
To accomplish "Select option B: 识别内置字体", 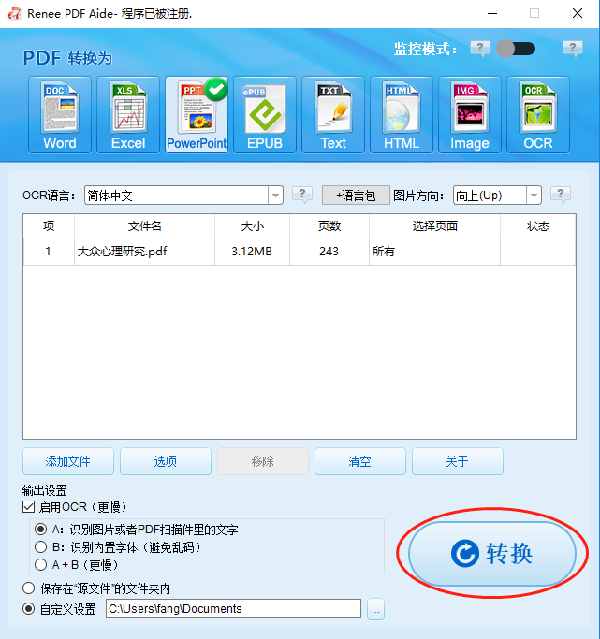I will [x=41, y=547].
